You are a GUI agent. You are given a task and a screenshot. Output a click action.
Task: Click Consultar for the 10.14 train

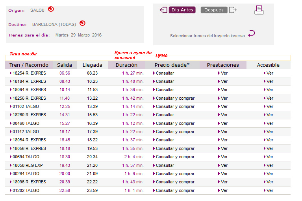pos(163,90)
